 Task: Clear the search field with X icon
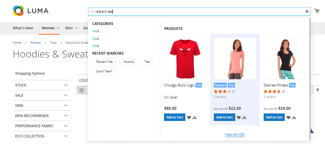click(307, 12)
